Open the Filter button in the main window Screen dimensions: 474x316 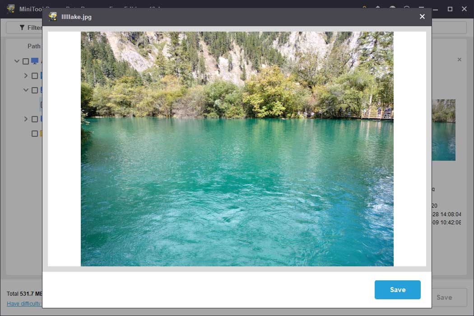[x=24, y=28]
